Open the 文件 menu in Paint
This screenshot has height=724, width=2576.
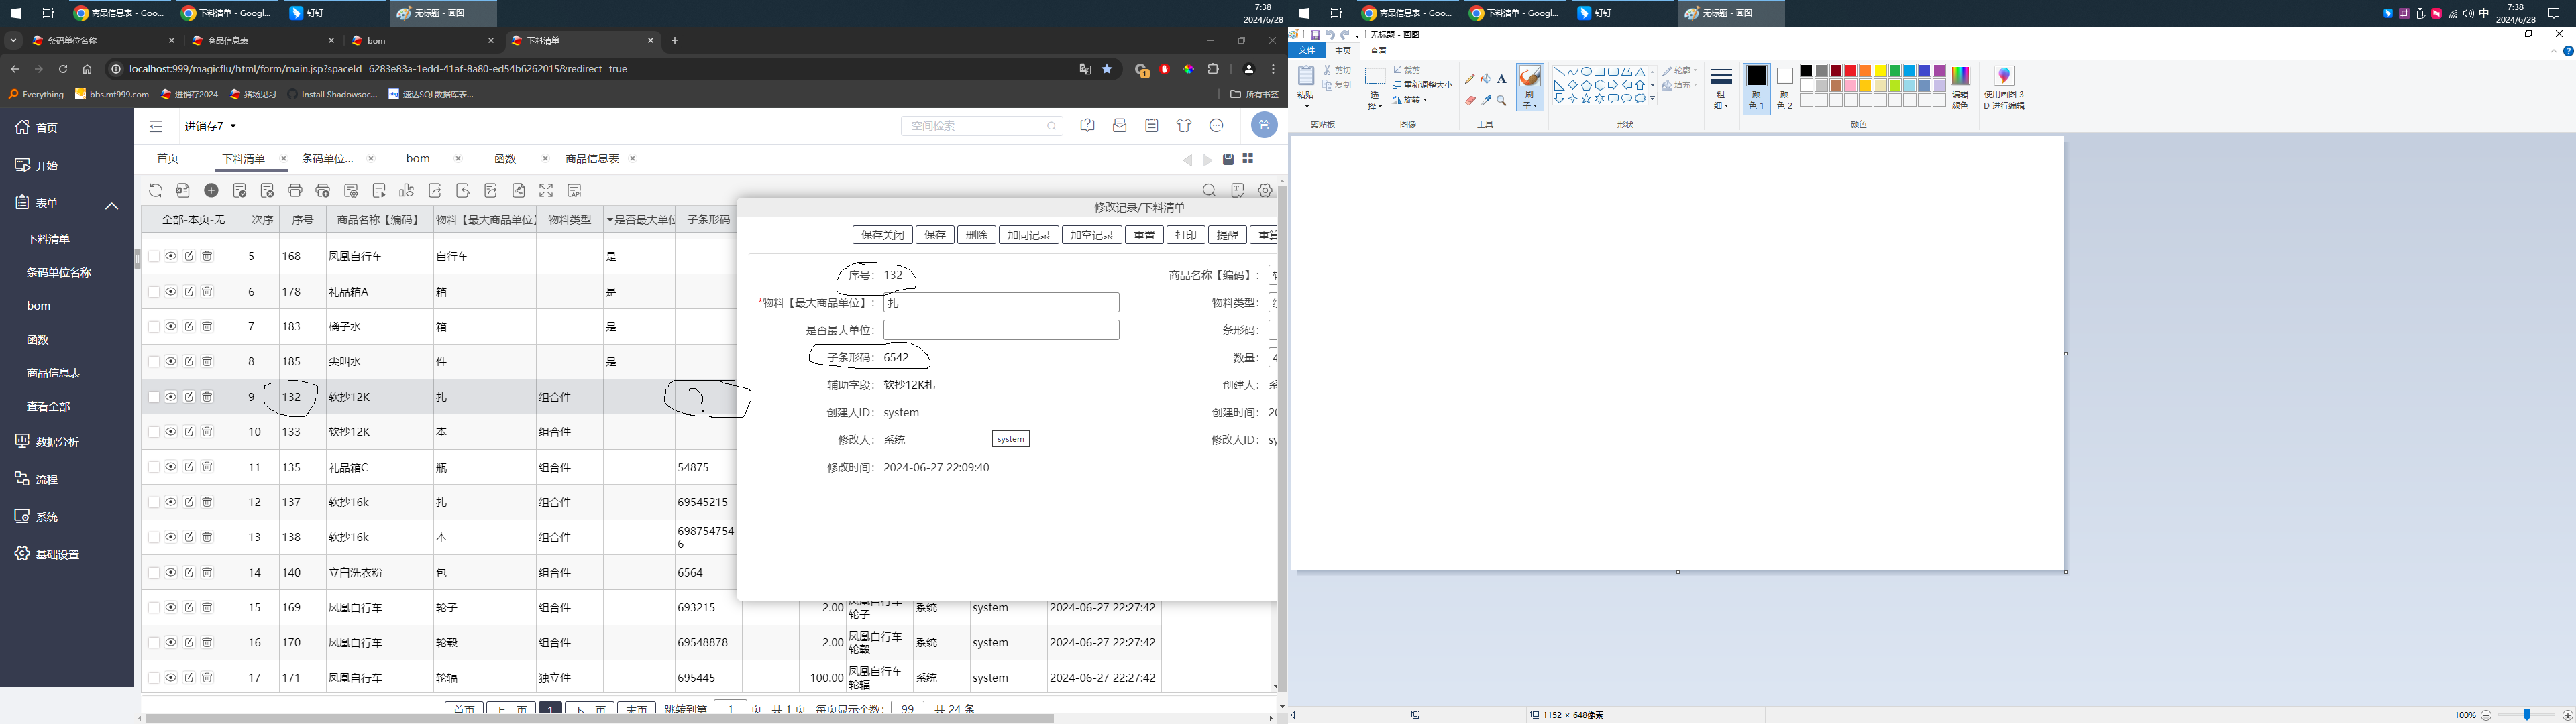[x=1306, y=50]
